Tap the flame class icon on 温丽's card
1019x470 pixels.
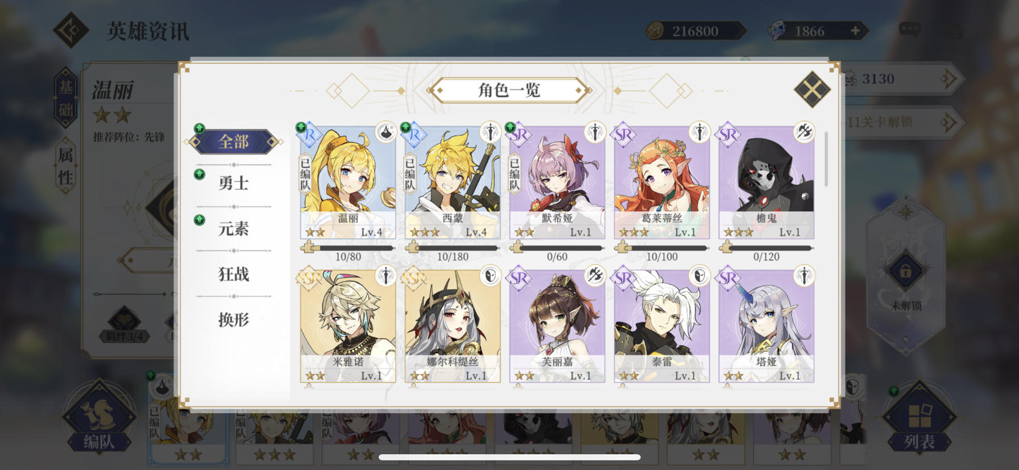[385, 132]
